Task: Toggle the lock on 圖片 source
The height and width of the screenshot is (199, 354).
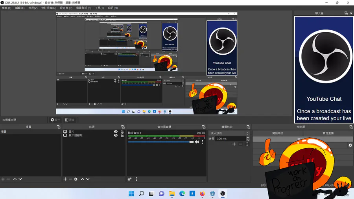Action: tap(122, 131)
